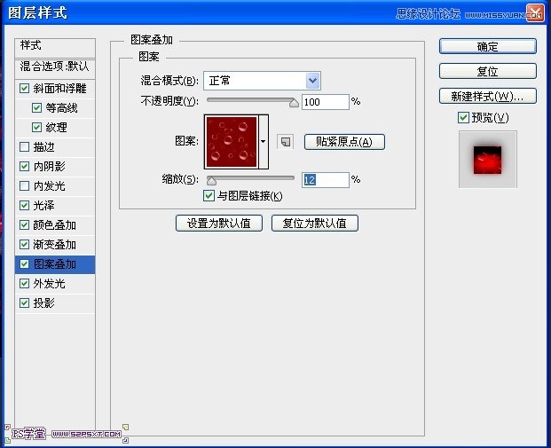Click the 复位 button

coord(488,71)
